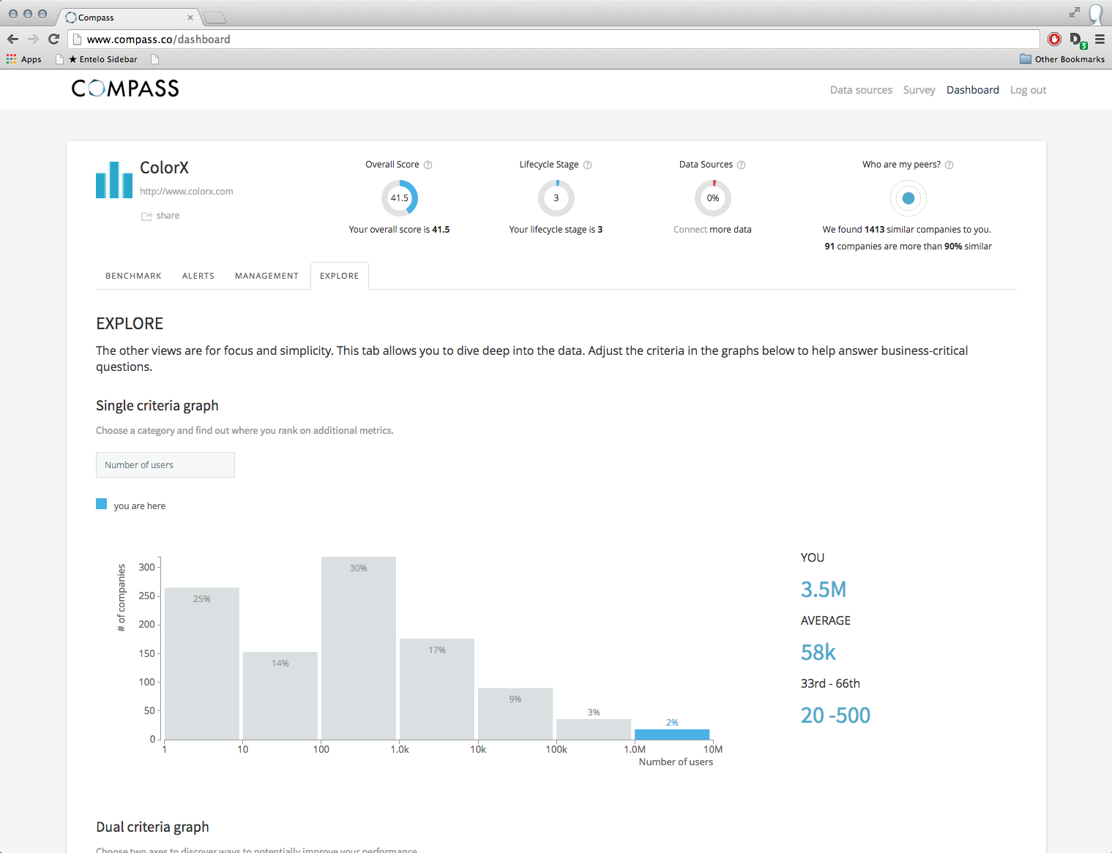This screenshot has height=853, width=1112.
Task: Click the 25% histogram bar
Action: click(202, 664)
